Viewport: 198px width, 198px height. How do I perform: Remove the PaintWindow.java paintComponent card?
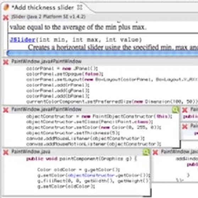click(x=6, y=152)
